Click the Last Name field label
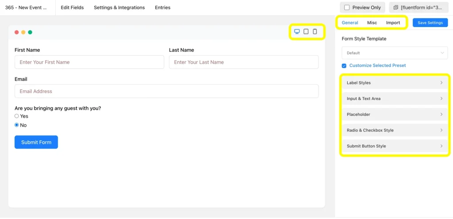The height and width of the screenshot is (219, 453). pyautogui.click(x=181, y=50)
